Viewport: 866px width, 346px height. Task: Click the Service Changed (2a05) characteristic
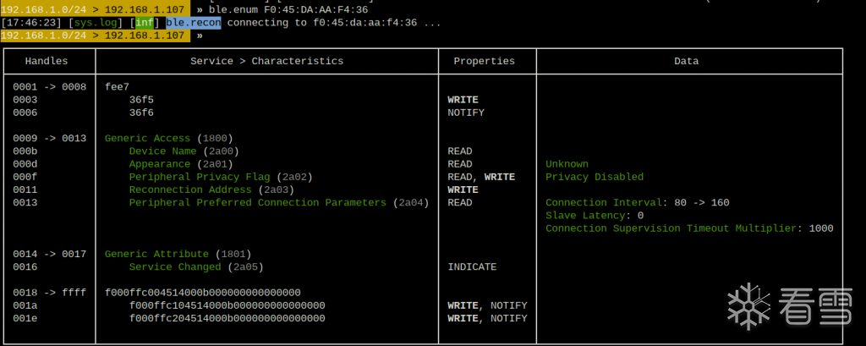tap(196, 267)
